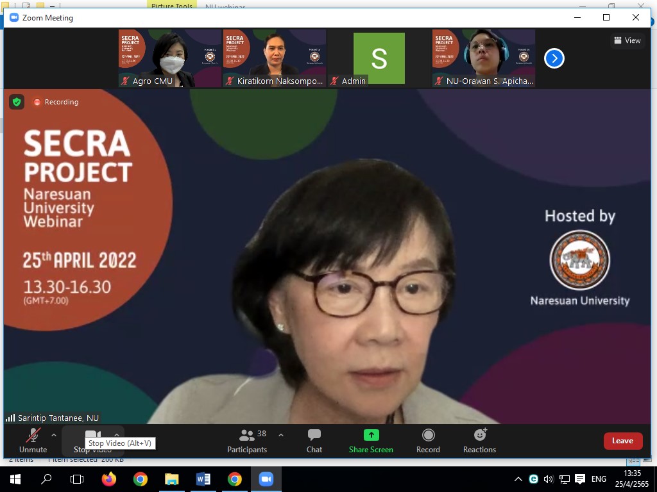This screenshot has width=657, height=492.
Task: Open the View layout menu
Action: [627, 40]
